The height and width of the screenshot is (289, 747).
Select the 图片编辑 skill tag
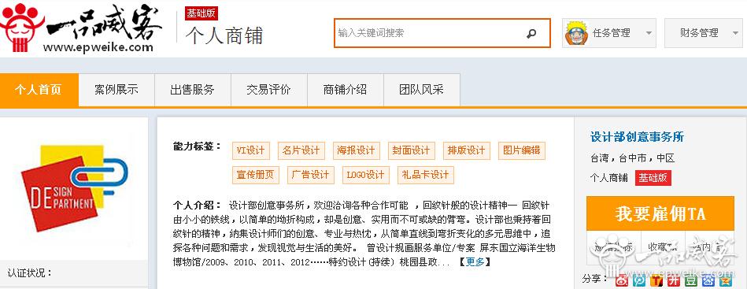522,150
